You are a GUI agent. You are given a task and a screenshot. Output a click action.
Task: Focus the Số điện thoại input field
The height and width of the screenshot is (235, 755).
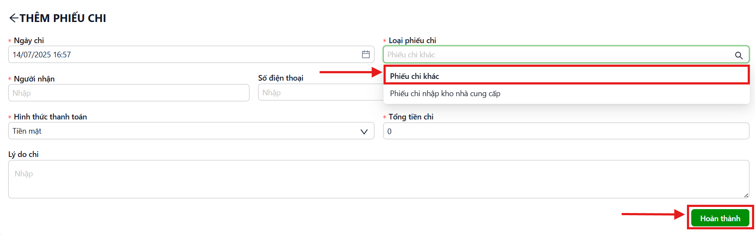[x=321, y=92]
